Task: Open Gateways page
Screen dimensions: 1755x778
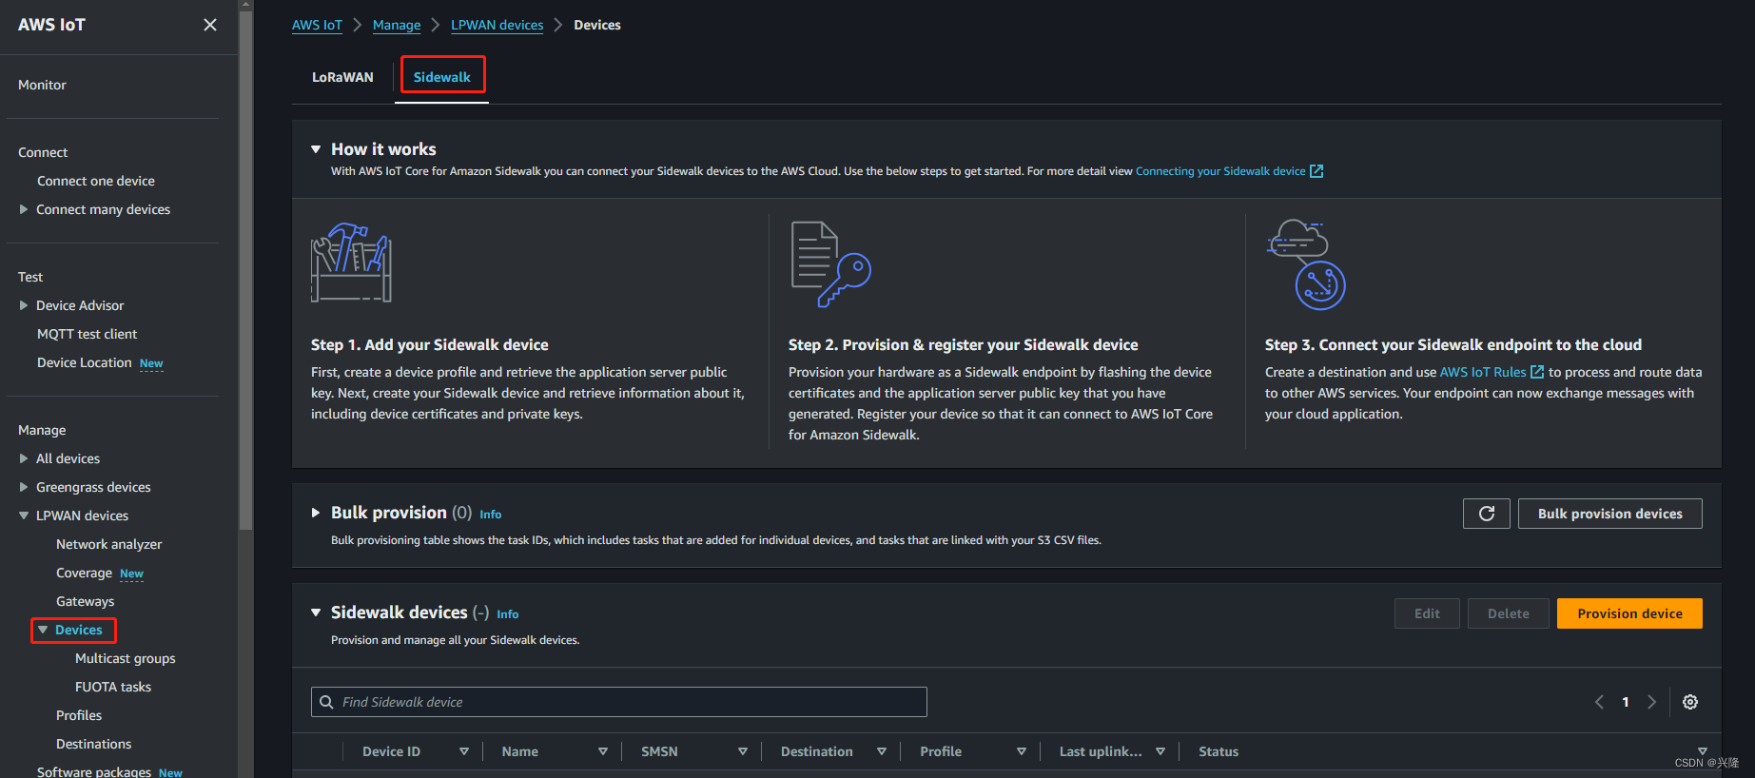Action: pos(85,601)
